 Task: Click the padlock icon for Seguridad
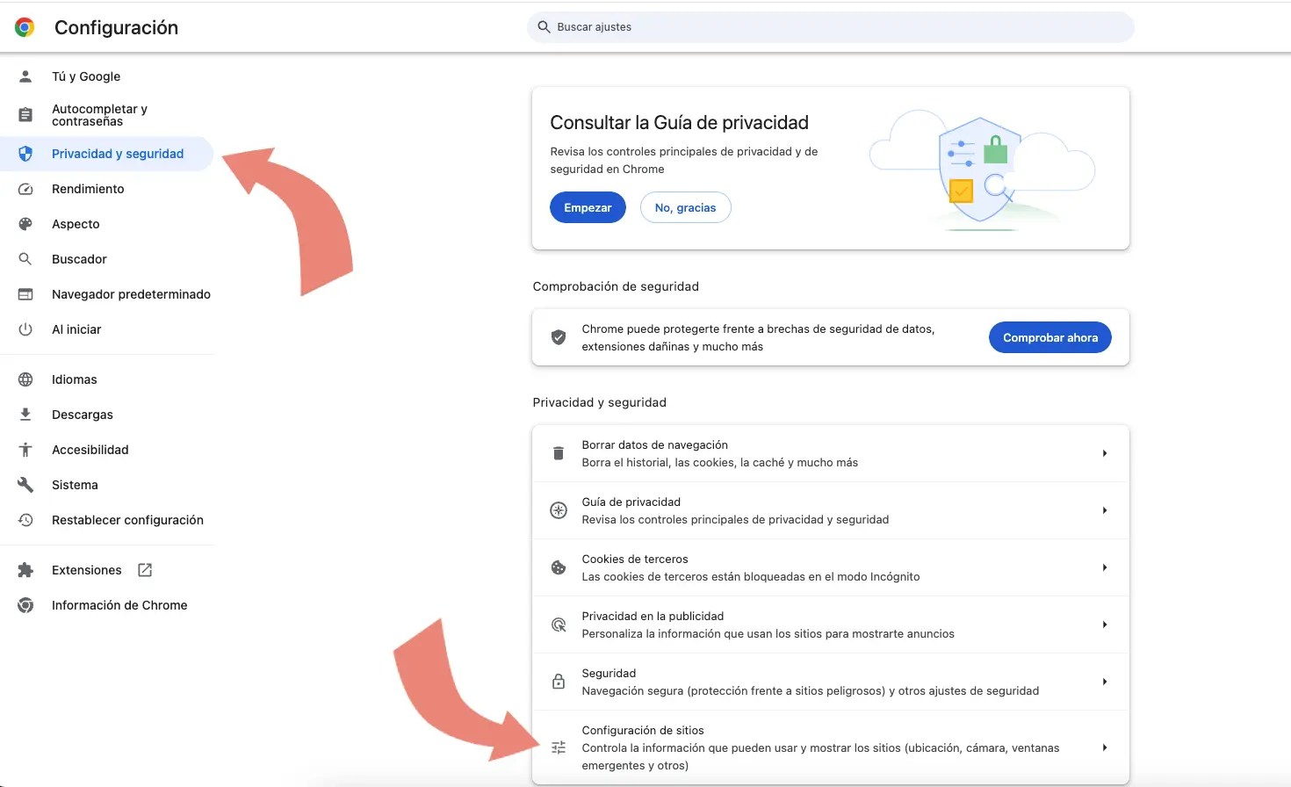pyautogui.click(x=559, y=682)
